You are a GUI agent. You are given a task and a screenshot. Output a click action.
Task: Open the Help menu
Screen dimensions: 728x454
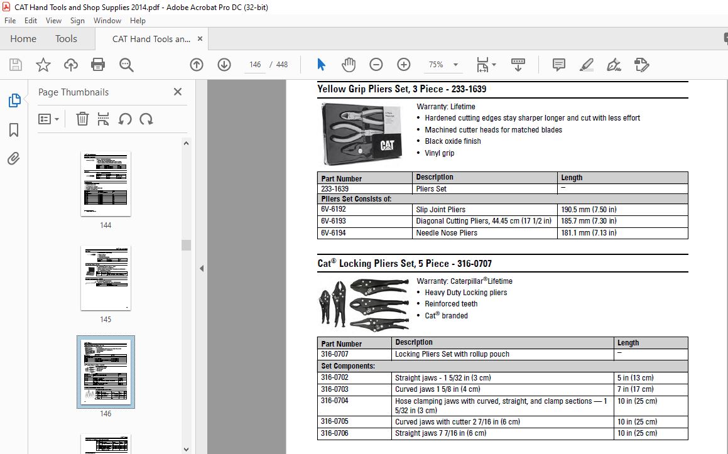point(138,21)
